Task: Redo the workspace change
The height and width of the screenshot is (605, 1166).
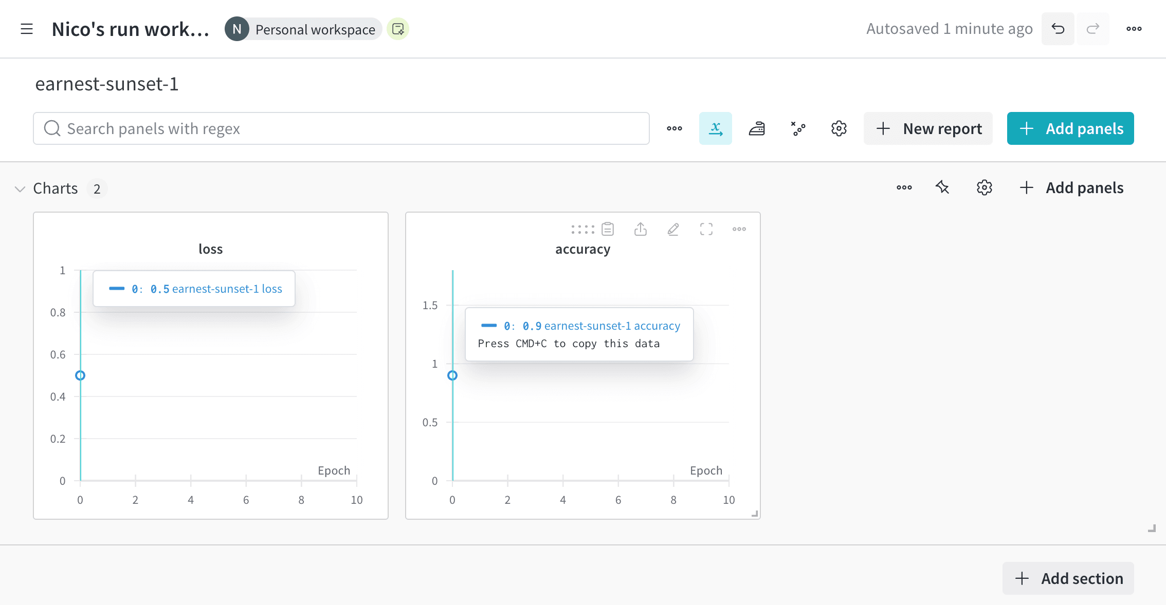Action: tap(1093, 29)
